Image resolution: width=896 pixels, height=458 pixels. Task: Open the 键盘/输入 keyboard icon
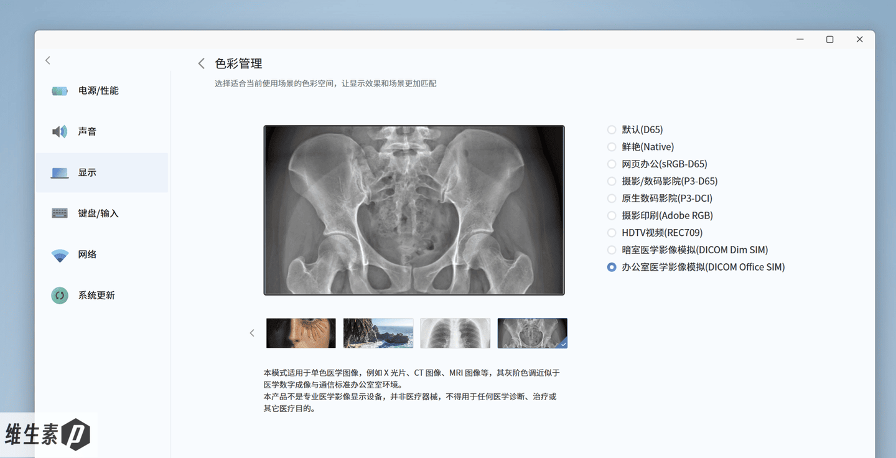point(60,213)
